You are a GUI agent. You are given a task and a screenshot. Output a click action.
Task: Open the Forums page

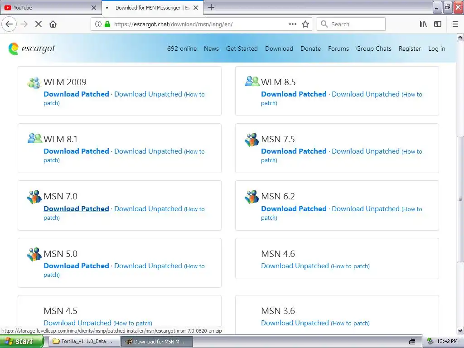click(x=338, y=48)
